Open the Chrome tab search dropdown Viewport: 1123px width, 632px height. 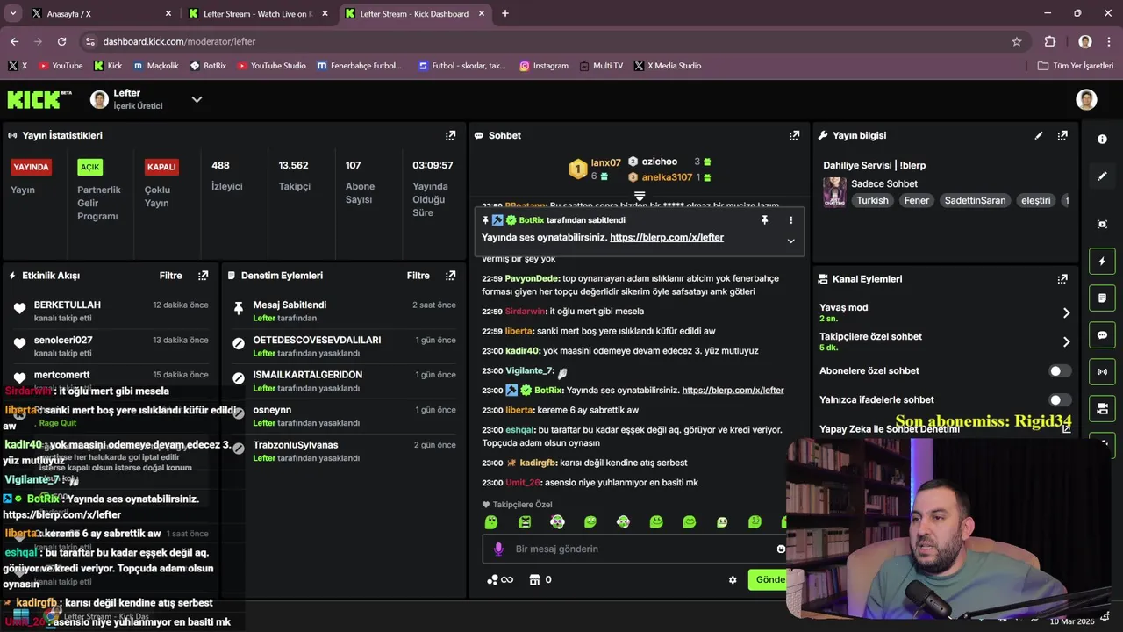pos(12,13)
